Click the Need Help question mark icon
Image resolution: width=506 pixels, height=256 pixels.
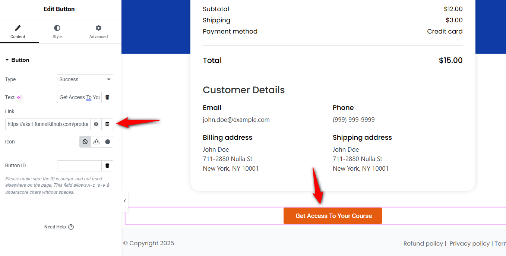[x=71, y=227]
